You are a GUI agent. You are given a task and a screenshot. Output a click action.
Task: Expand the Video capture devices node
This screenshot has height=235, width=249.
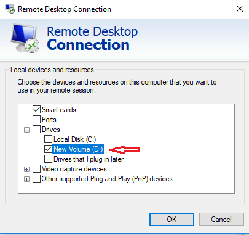tap(26, 169)
